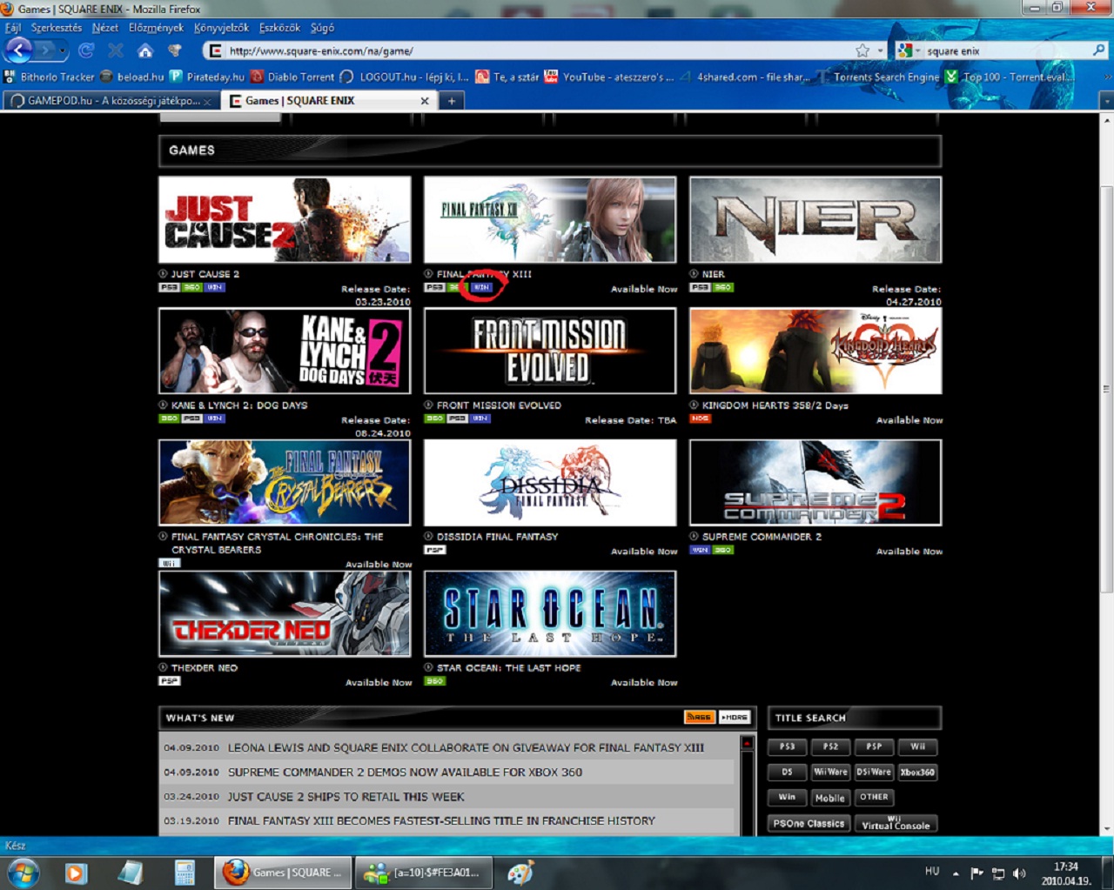Screen dimensions: 1114x890
Task: Click the search magnifier icon
Action: [x=1098, y=50]
